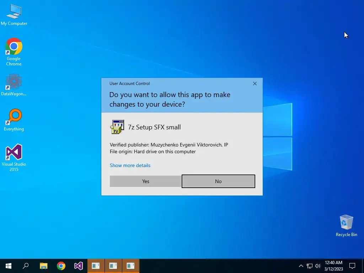Open the Recycle Bin
This screenshot has height=273, width=364.
[x=346, y=225]
